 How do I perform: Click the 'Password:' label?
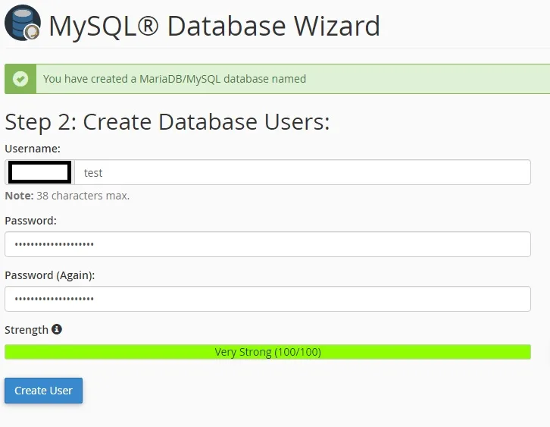(31, 221)
